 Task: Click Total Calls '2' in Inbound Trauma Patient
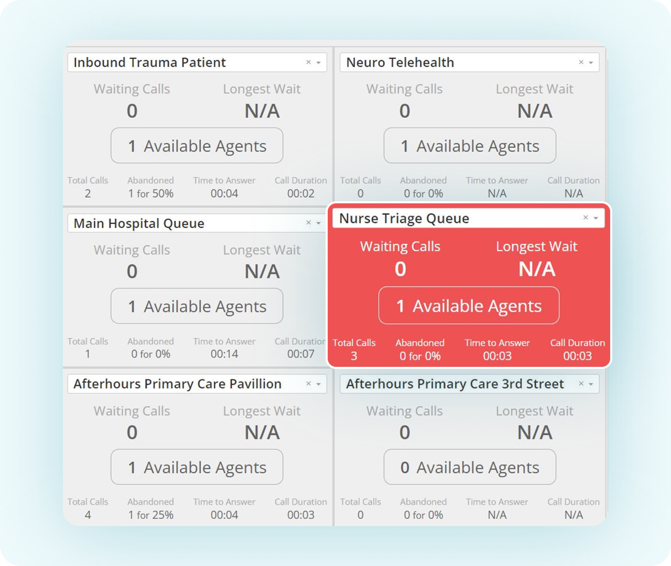(x=88, y=193)
